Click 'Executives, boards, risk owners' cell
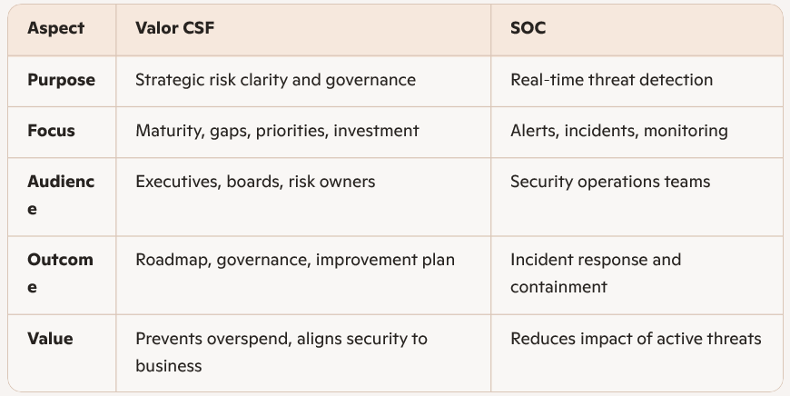Image resolution: width=790 pixels, height=396 pixels. pyautogui.click(x=255, y=182)
